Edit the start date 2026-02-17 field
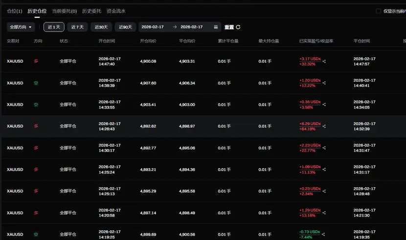 (153, 27)
